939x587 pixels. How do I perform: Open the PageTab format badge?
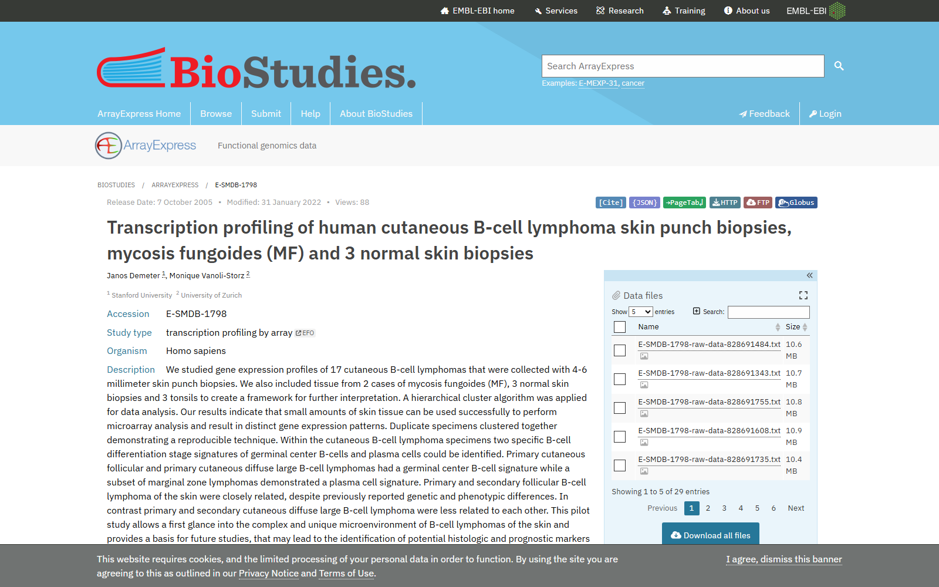pos(684,203)
